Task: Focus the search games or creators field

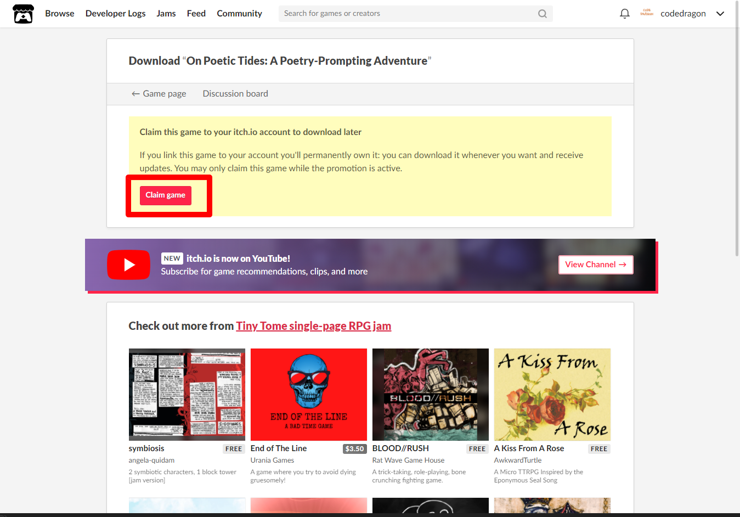Action: point(415,14)
